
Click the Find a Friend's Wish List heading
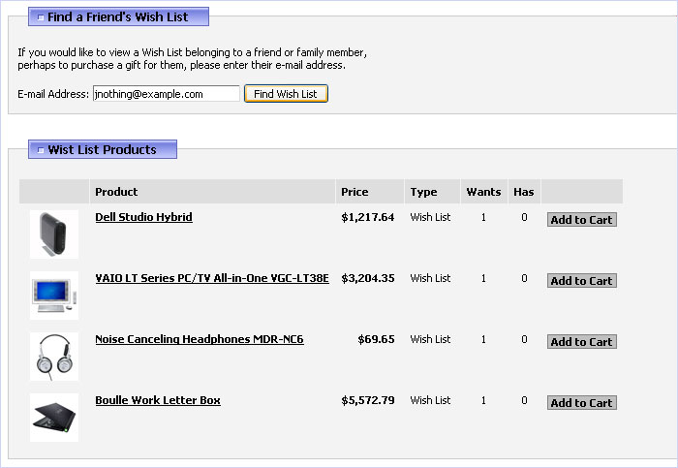coord(117,16)
